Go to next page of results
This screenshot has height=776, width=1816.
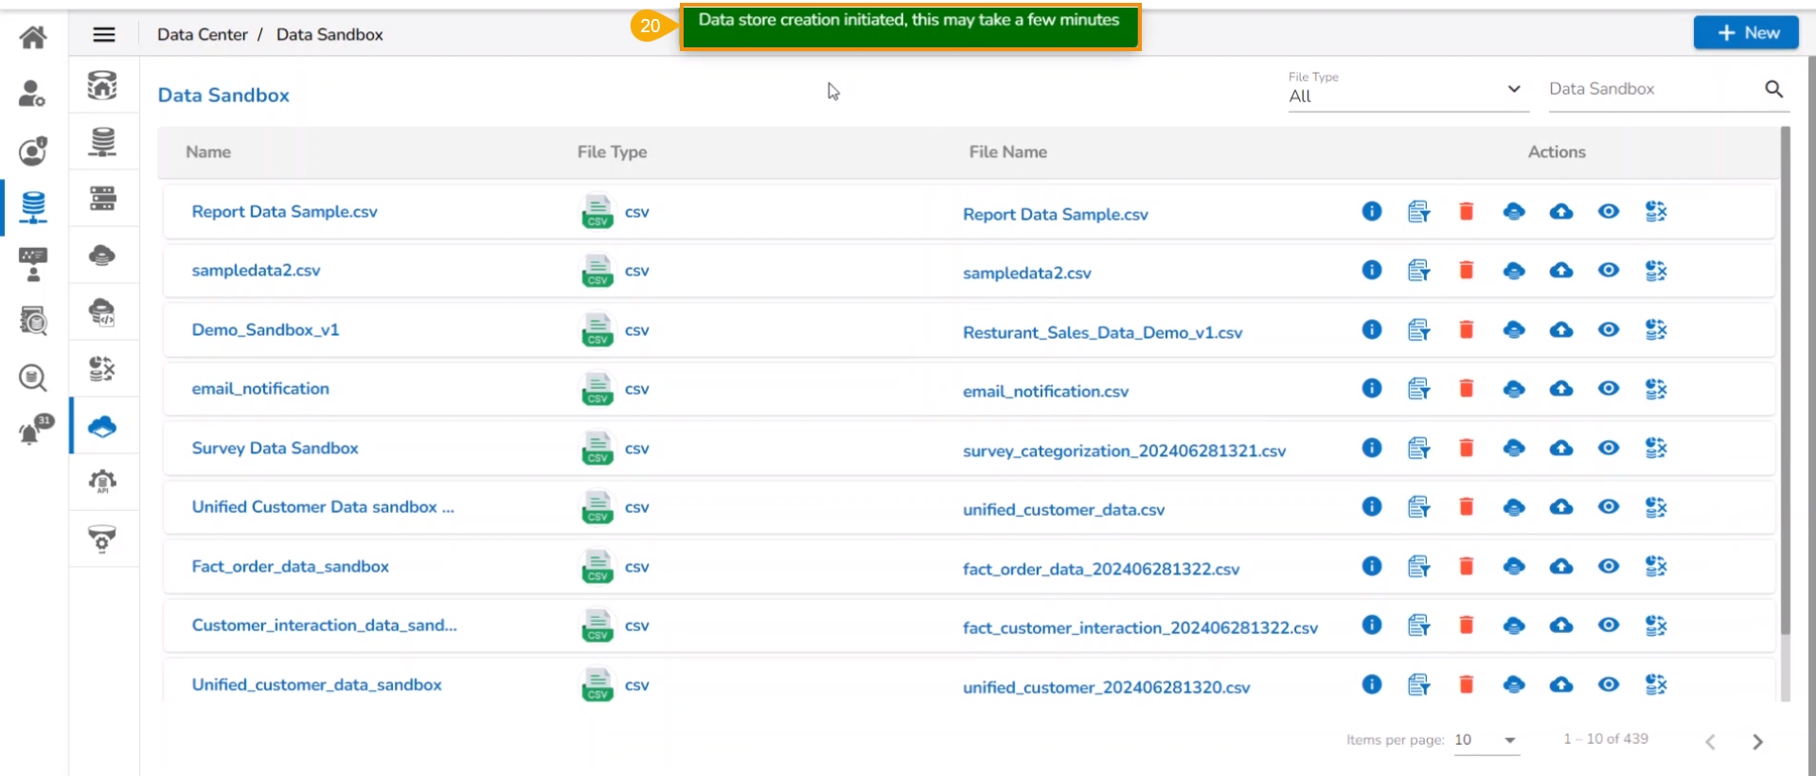pos(1757,742)
